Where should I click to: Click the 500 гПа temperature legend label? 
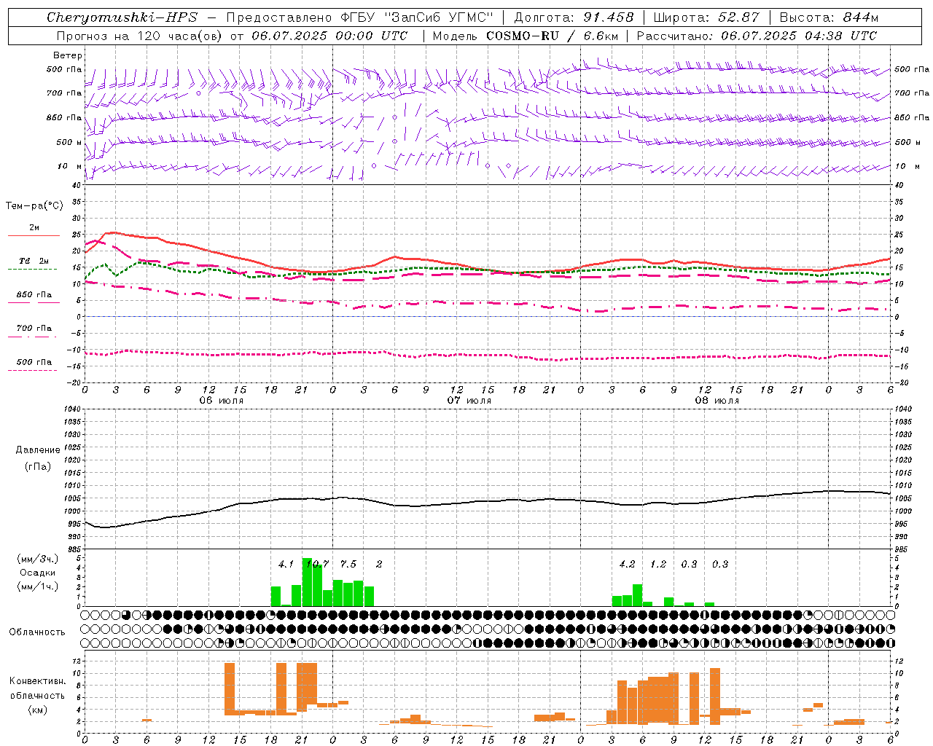(34, 362)
